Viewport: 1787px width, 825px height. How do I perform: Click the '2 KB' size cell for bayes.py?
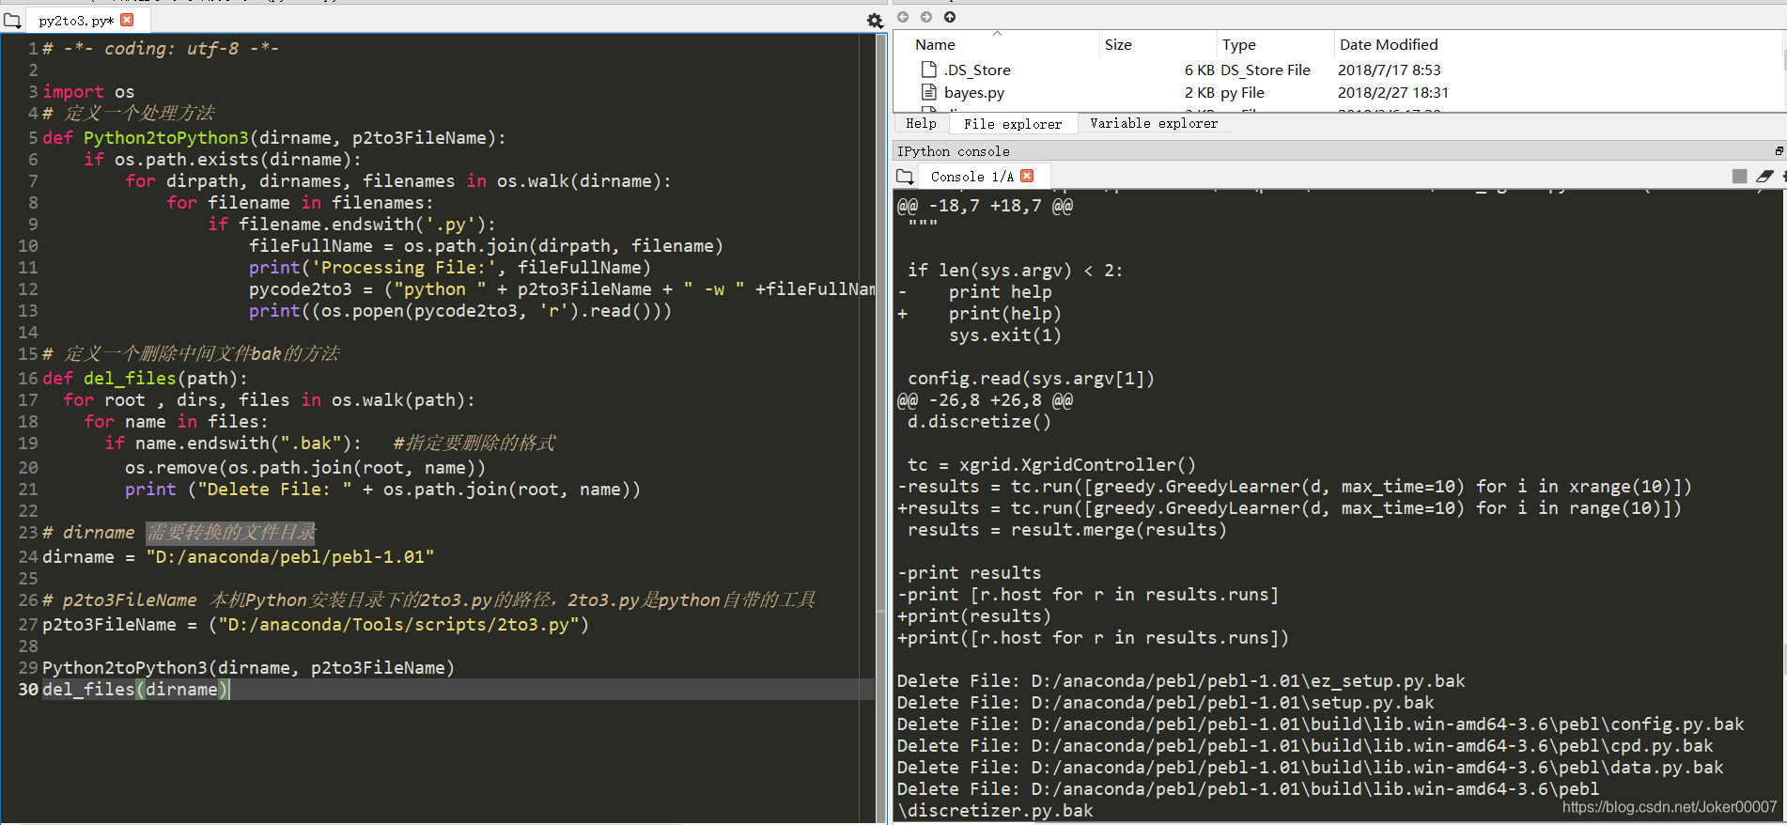1199,92
